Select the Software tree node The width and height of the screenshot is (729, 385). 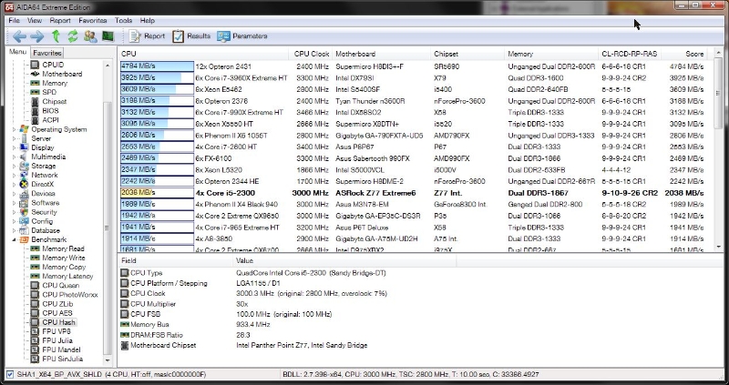(45, 203)
